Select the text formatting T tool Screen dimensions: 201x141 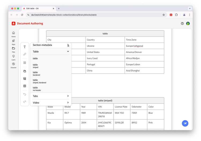[25, 47]
